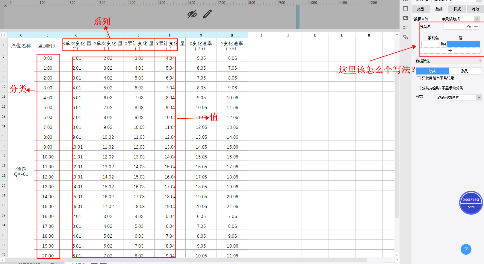Image resolution: width=484 pixels, height=264 pixels.
Task: Click the blue help question mark button
Action: [466, 249]
